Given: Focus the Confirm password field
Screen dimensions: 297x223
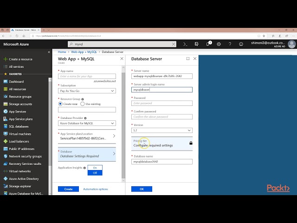Looking at the screenshot, I should click(162, 117).
